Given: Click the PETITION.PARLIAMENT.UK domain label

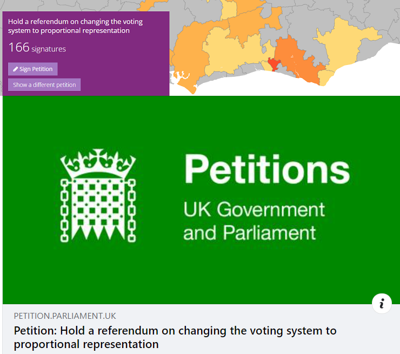Looking at the screenshot, I should 65,316.
